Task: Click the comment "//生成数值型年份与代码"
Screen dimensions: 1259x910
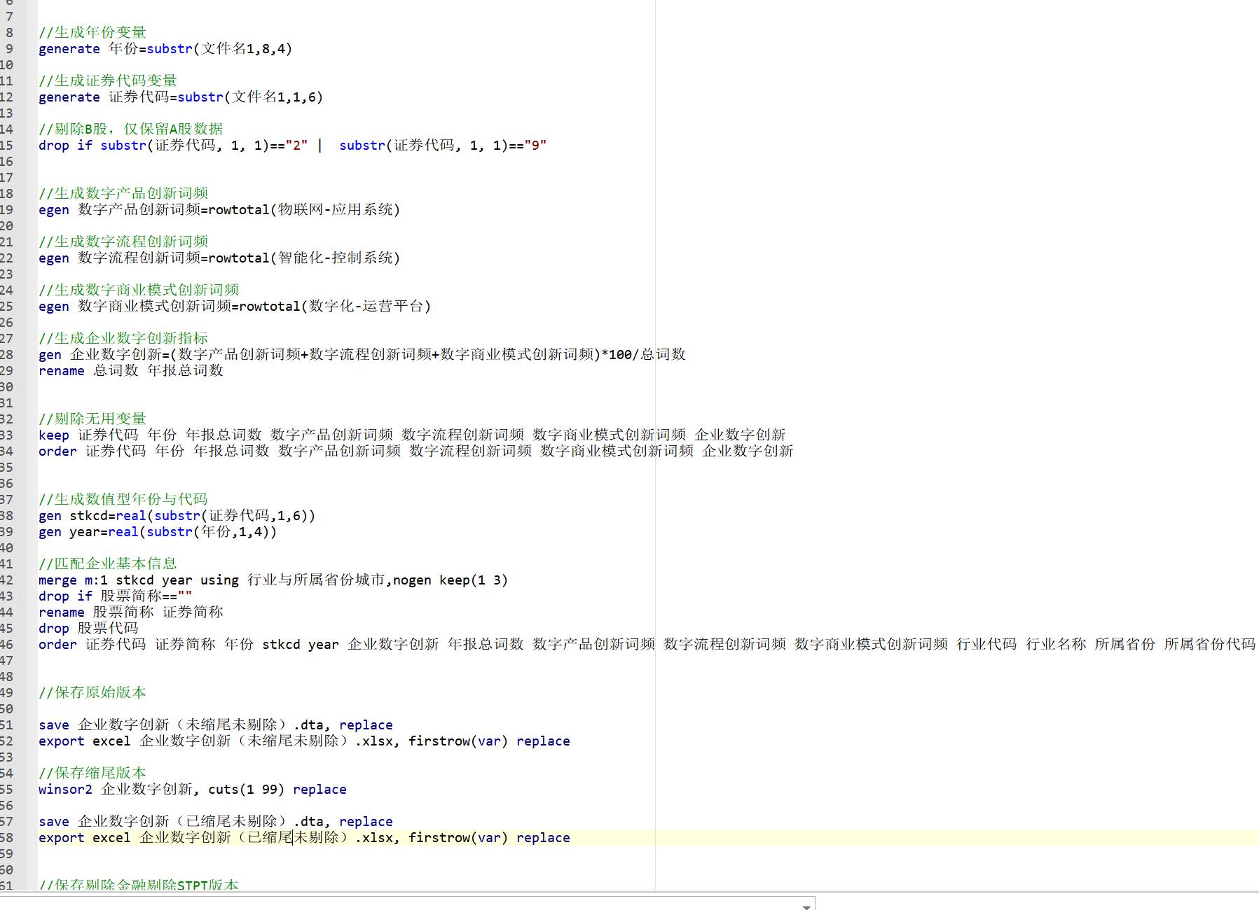Action: [123, 499]
